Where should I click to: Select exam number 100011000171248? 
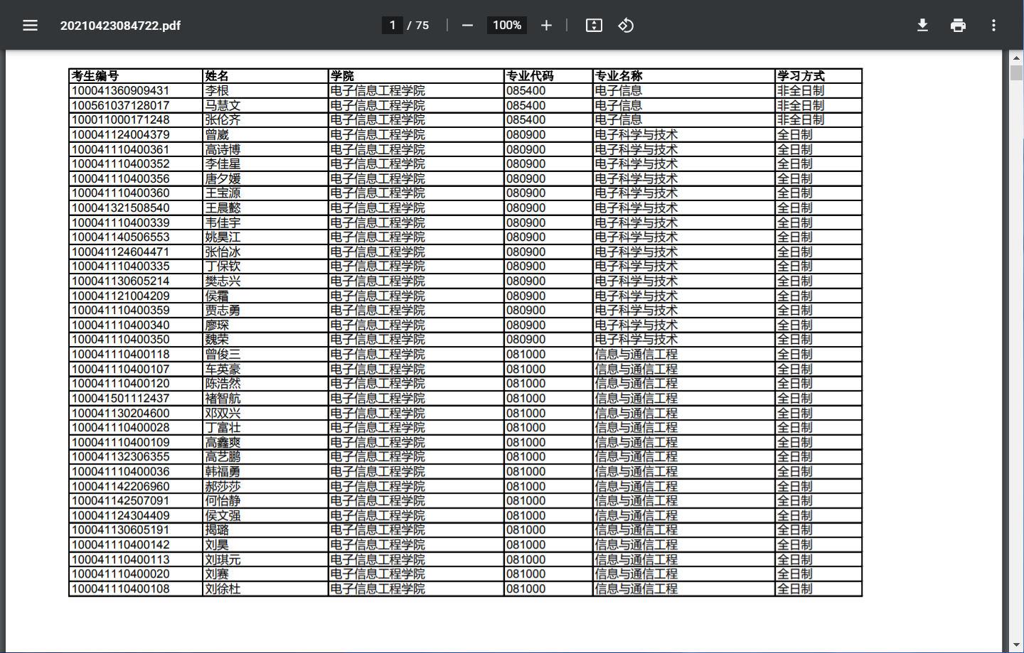121,120
